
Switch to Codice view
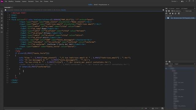(x=90, y=5)
